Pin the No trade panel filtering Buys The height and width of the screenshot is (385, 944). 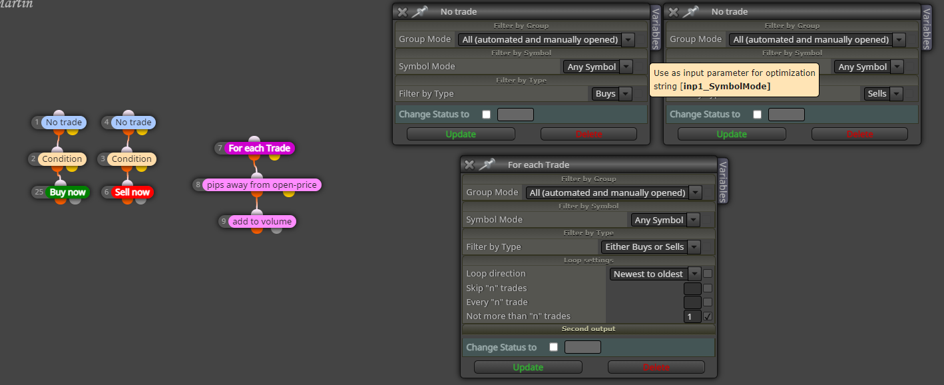click(x=419, y=11)
